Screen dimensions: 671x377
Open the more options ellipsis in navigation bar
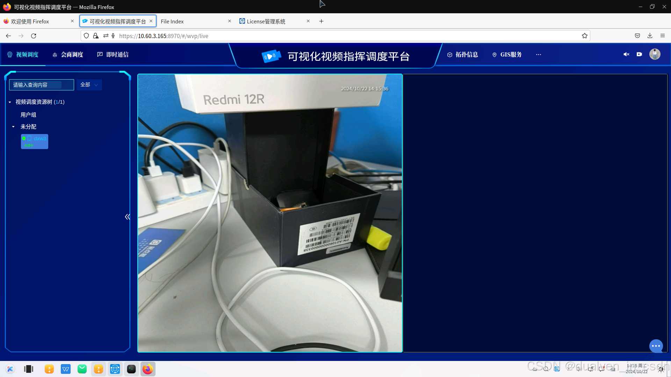coord(539,54)
